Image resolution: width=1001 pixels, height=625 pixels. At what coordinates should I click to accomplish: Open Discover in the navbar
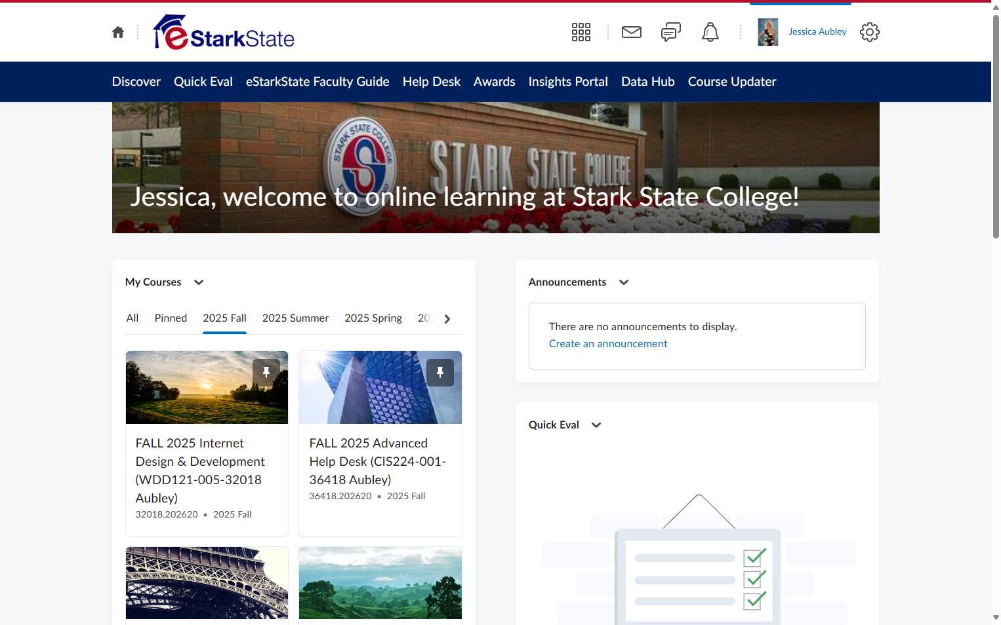pos(136,82)
